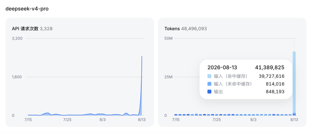Click the 8/3 label on requests chart

(x=102, y=120)
